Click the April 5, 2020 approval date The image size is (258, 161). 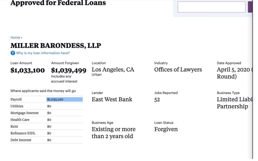click(233, 69)
